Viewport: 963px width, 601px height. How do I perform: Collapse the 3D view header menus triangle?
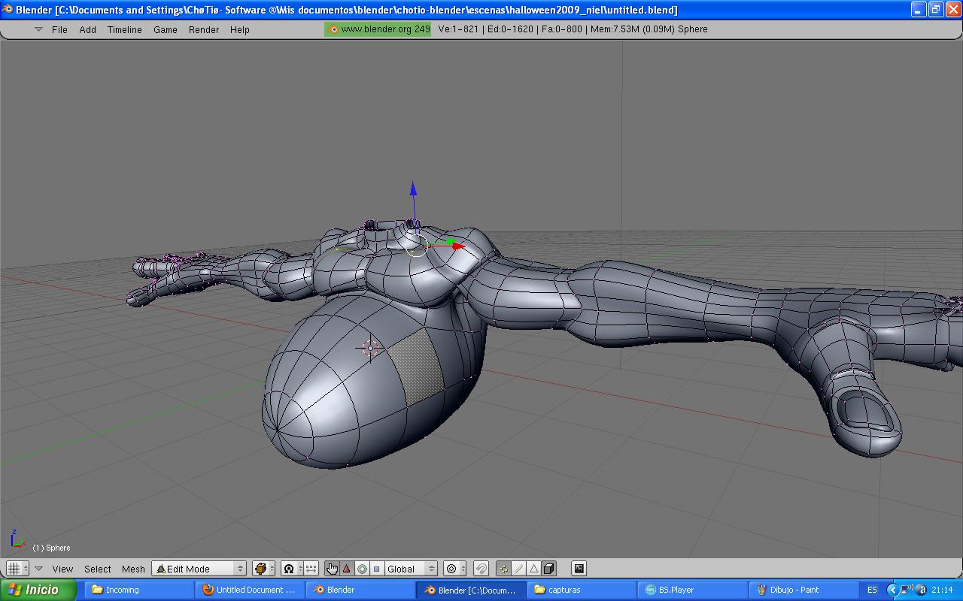39,569
